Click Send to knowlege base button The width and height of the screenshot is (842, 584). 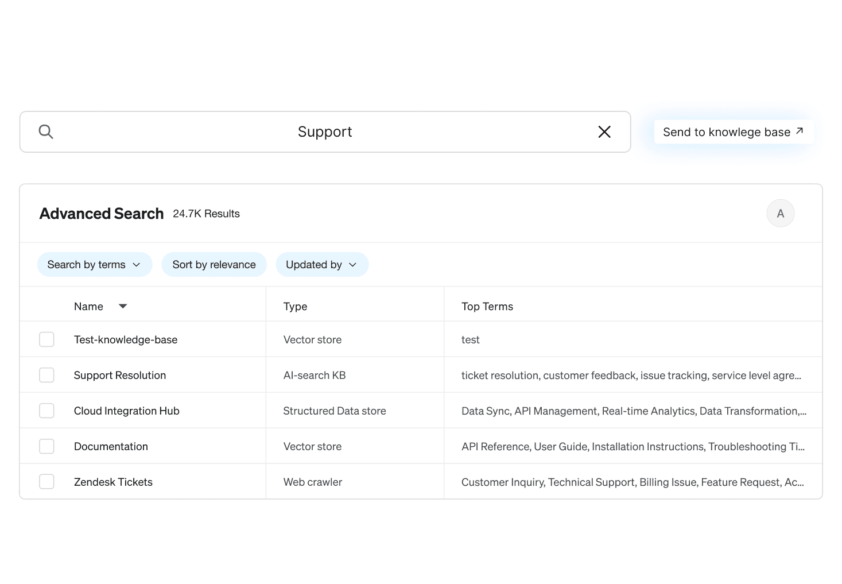(734, 132)
